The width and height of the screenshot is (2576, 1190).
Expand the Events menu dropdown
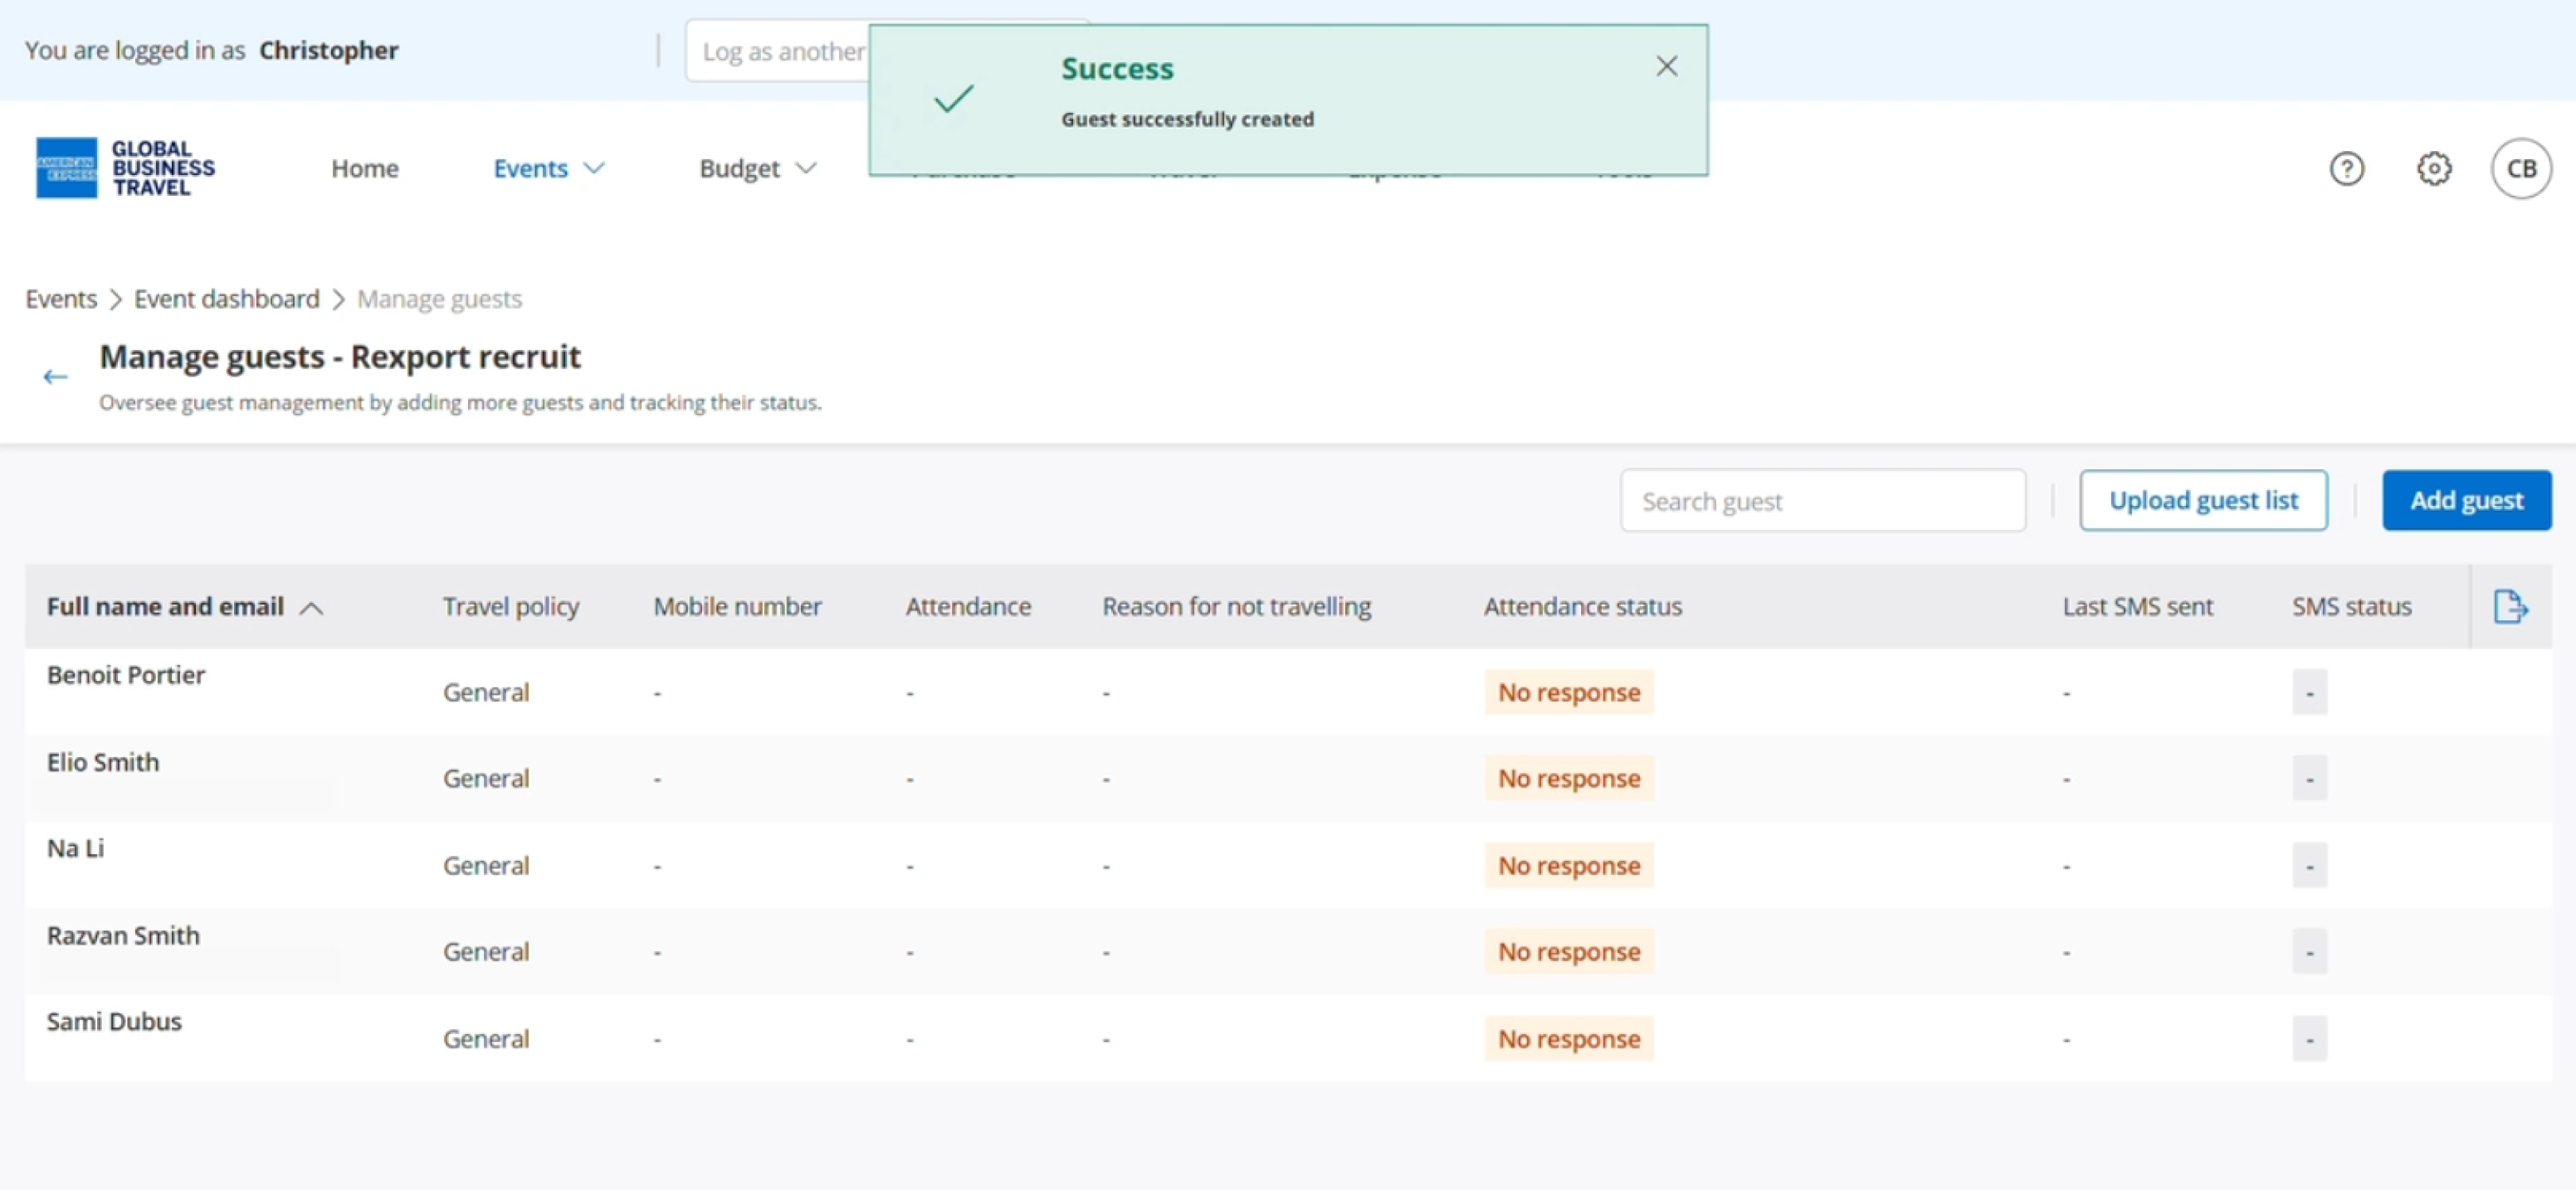tap(548, 169)
